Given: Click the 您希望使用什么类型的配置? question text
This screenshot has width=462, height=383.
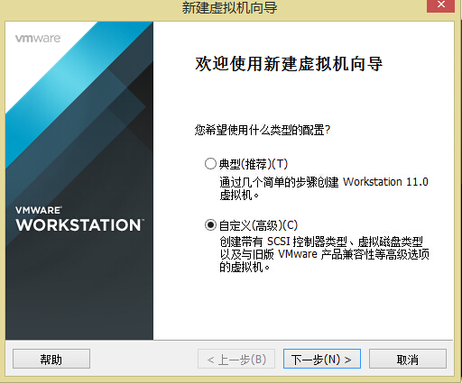Looking at the screenshot, I should [263, 130].
